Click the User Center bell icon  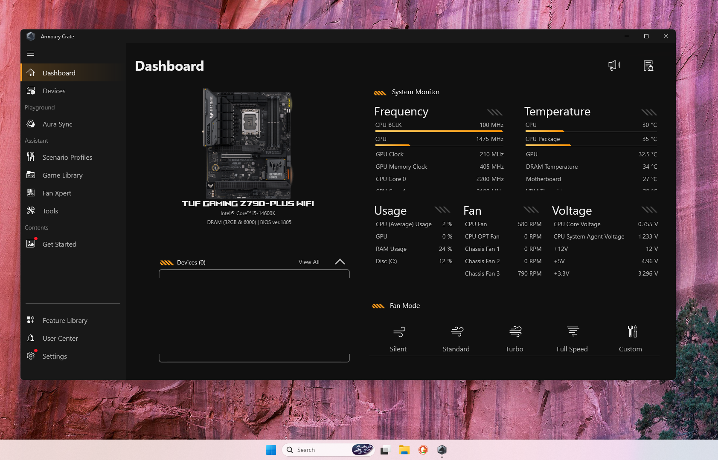coord(31,338)
